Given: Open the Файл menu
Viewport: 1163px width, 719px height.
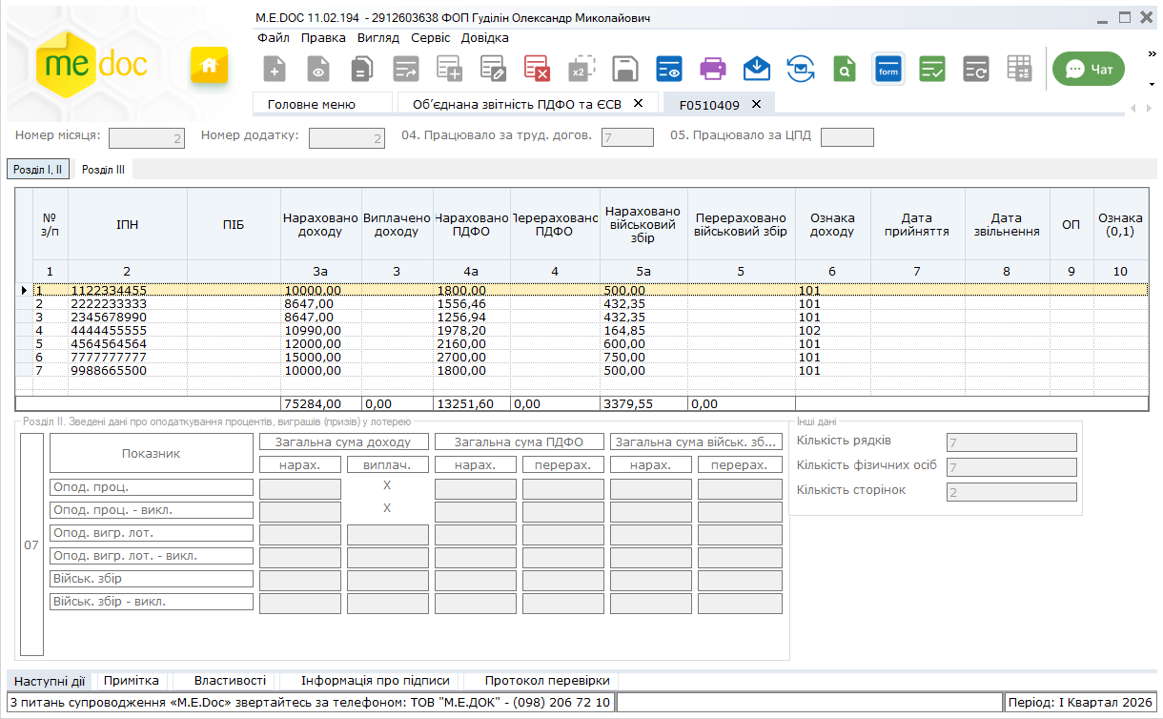Looking at the screenshot, I should tap(274, 38).
